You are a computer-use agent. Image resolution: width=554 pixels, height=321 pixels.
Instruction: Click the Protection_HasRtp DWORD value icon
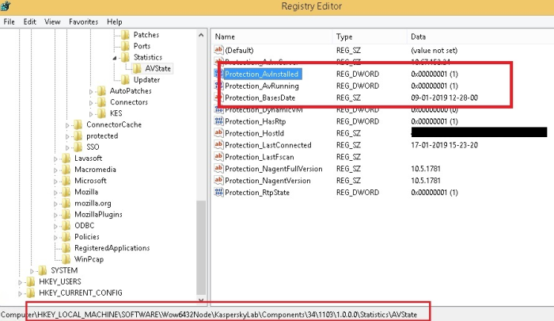pyautogui.click(x=219, y=121)
